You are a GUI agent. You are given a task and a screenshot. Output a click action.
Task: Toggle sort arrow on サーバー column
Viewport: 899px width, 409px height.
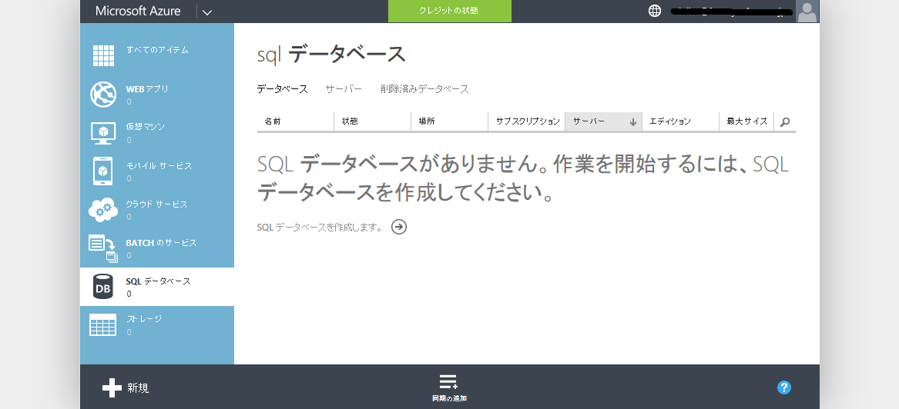tap(633, 121)
